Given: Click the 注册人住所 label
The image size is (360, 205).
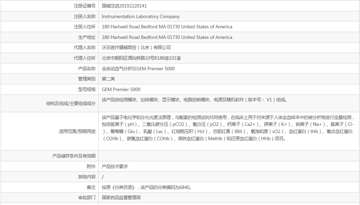Looking at the screenshot, I should [x=85, y=27].
